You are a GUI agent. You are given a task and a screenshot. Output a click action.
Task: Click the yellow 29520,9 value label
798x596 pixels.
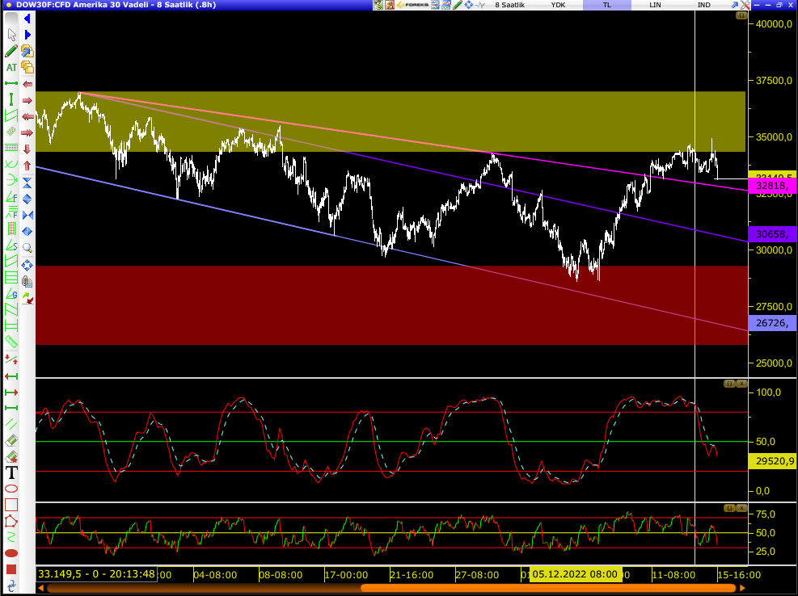click(773, 461)
